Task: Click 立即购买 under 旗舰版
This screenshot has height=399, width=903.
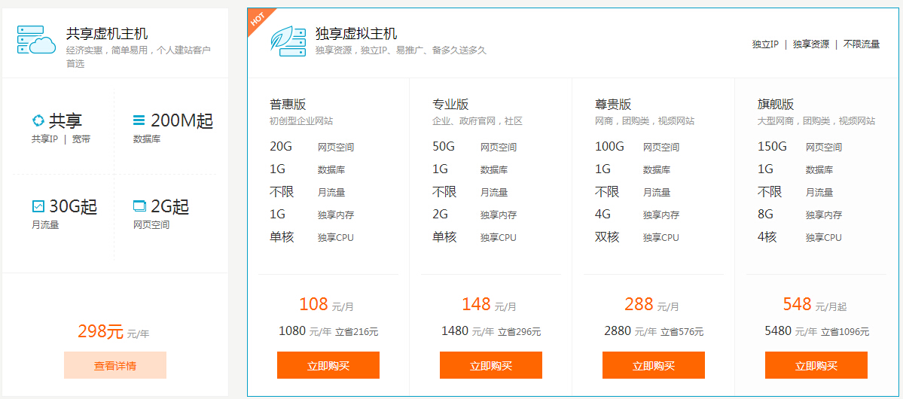Action: (x=816, y=365)
